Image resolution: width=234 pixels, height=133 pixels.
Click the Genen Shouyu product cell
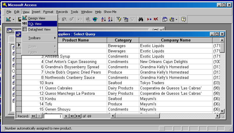(76, 109)
